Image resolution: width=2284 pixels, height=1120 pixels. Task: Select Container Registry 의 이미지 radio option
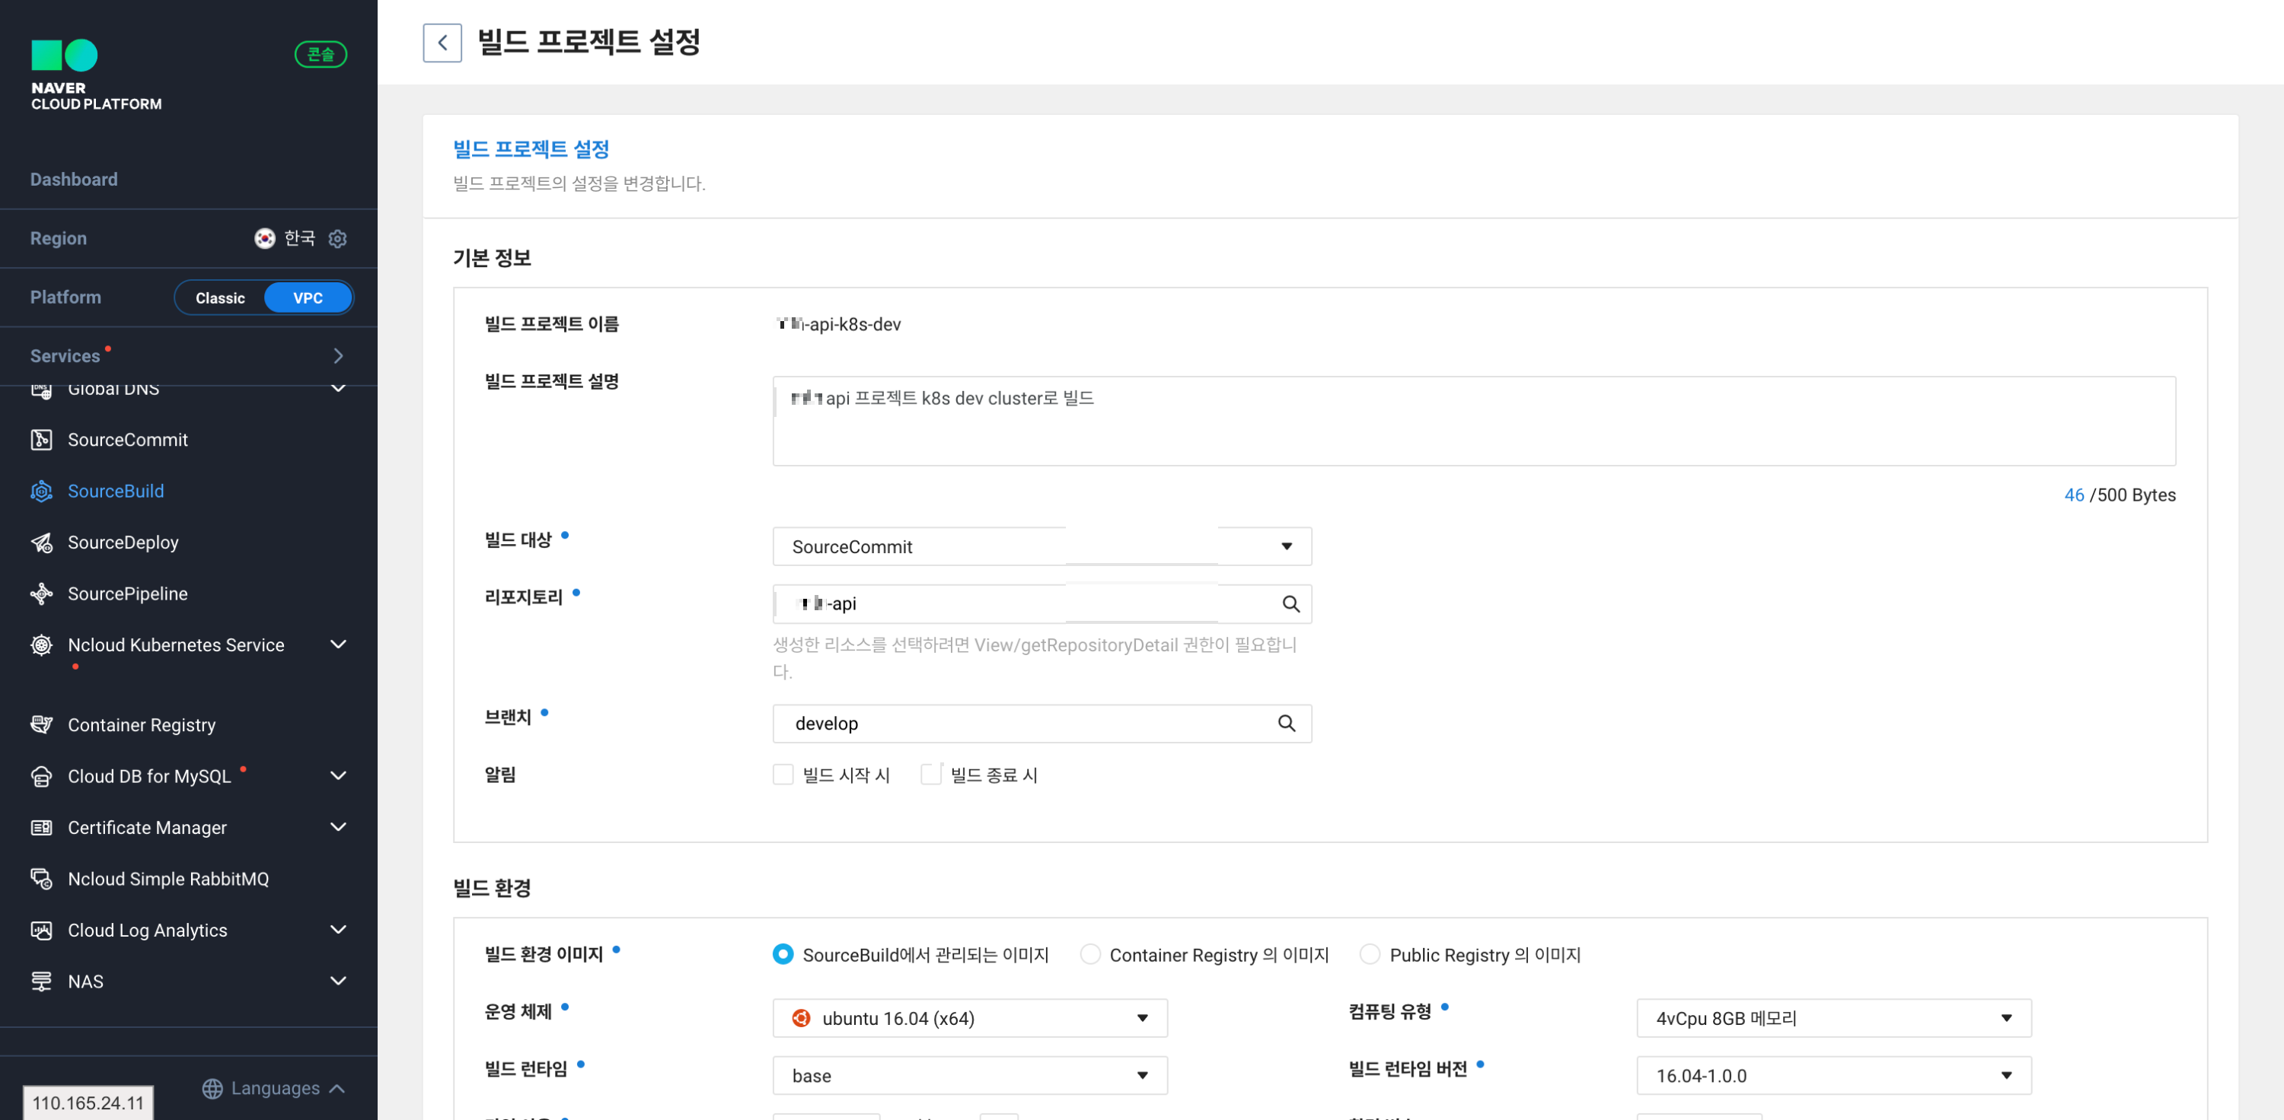pos(1089,954)
